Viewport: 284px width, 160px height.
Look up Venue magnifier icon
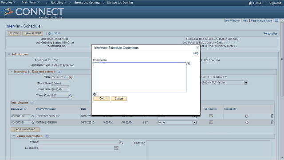coord(122,143)
